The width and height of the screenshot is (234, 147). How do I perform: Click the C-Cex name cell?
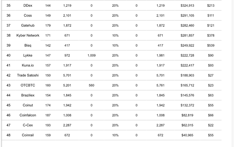(28, 125)
